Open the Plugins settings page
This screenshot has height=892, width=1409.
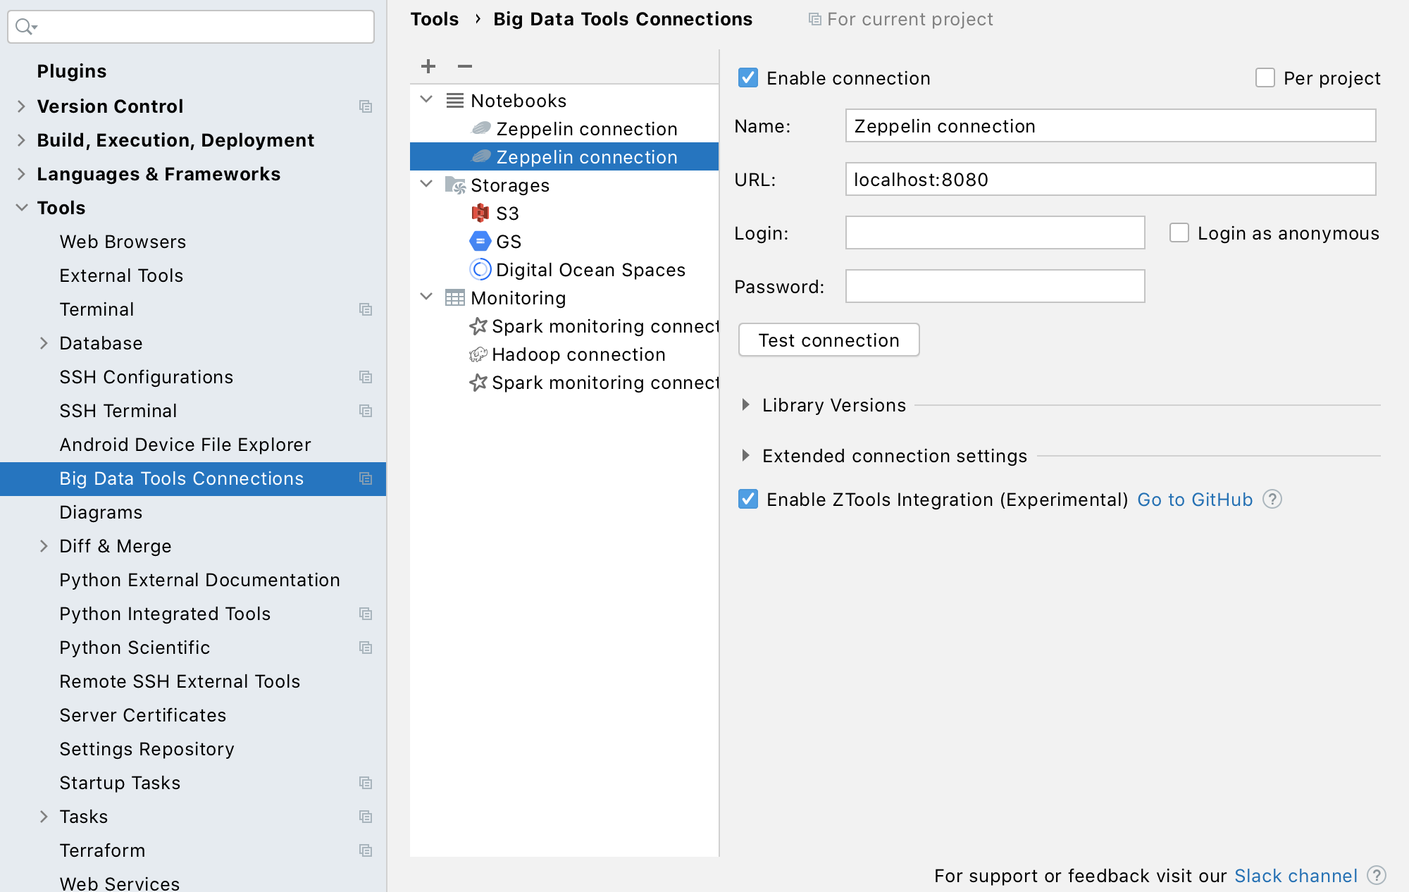point(72,71)
